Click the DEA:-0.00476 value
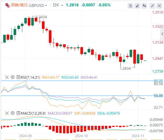Viewport: 164px width, 140px height. pos(108,113)
